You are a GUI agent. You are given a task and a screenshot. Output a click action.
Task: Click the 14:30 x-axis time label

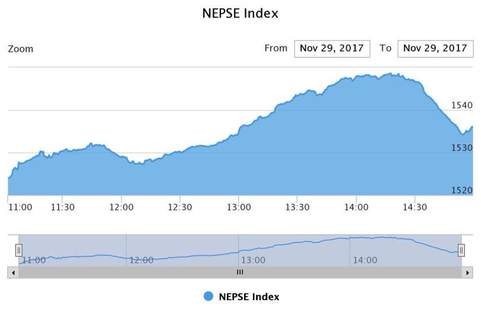(414, 207)
